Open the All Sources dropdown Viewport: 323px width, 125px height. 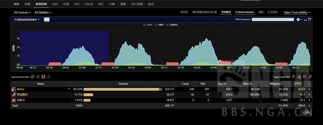[x=22, y=13]
